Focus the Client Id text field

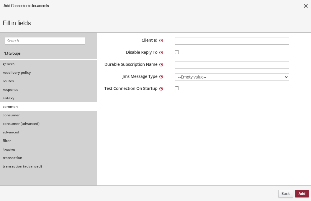232,41
